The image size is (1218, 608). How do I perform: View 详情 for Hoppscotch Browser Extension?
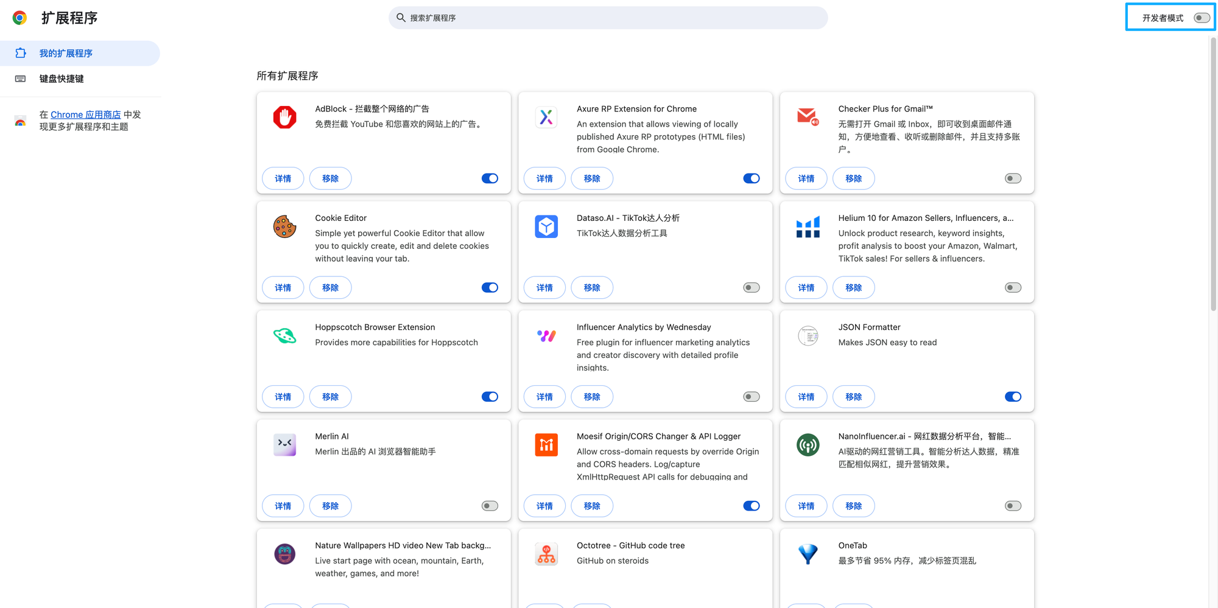pos(283,397)
